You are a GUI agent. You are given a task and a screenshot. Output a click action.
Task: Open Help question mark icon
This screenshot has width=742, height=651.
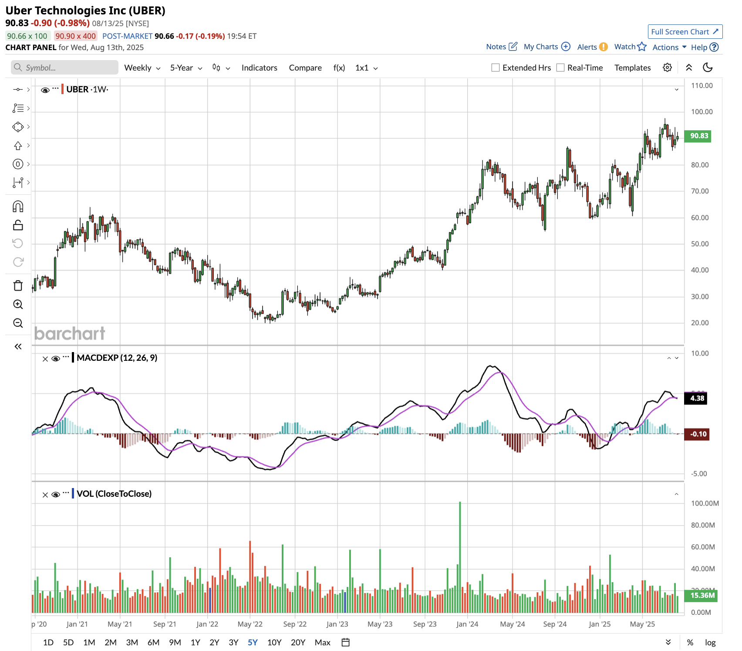714,47
